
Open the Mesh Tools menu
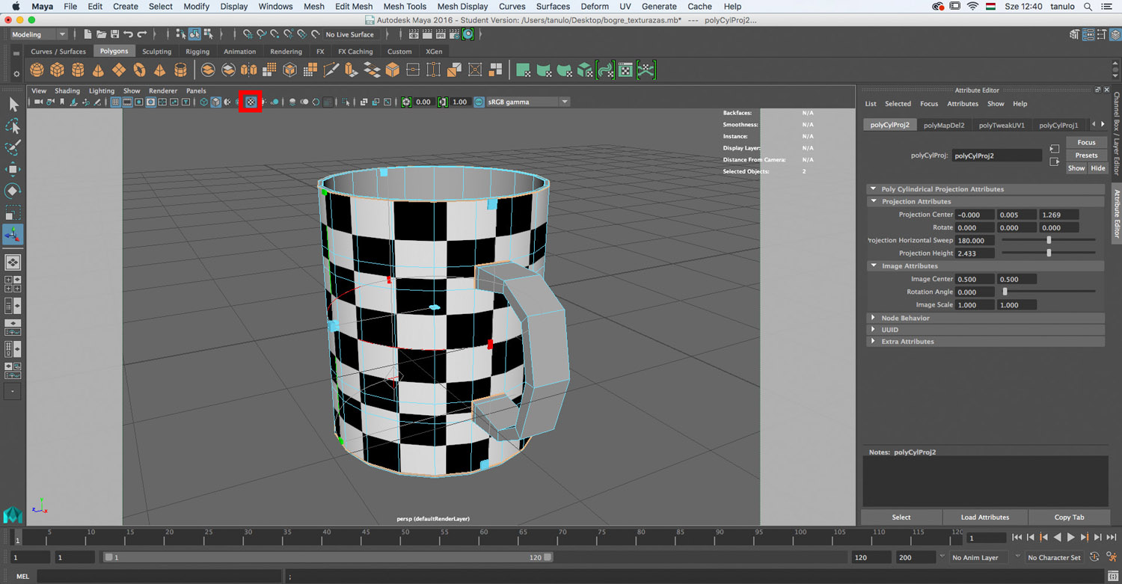[x=405, y=6]
